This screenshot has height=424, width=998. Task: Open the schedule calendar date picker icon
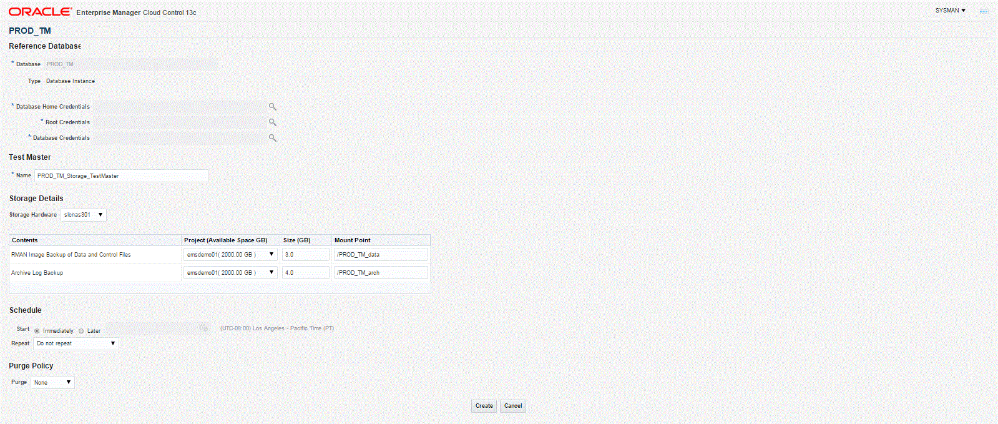click(204, 328)
